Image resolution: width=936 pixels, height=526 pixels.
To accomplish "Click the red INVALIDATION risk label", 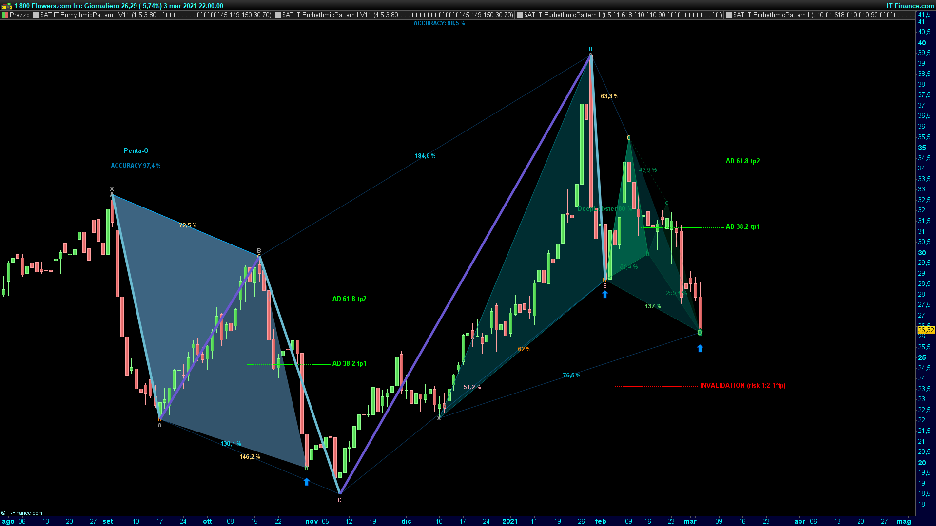I will pyautogui.click(x=742, y=385).
